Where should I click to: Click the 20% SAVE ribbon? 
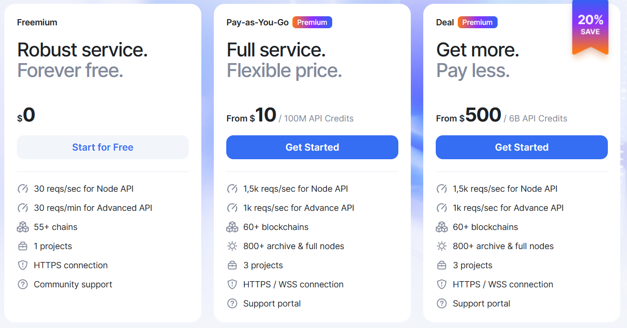tap(590, 25)
